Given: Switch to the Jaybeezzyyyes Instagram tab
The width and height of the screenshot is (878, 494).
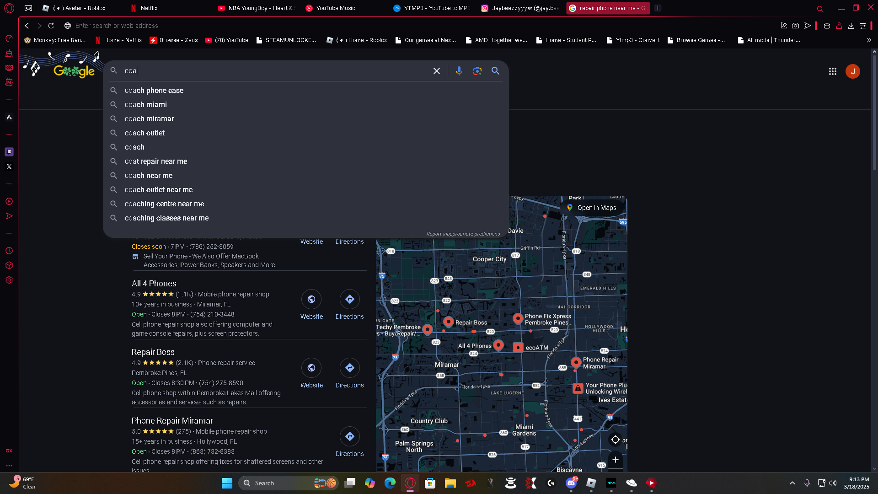Looking at the screenshot, I should (x=520, y=8).
